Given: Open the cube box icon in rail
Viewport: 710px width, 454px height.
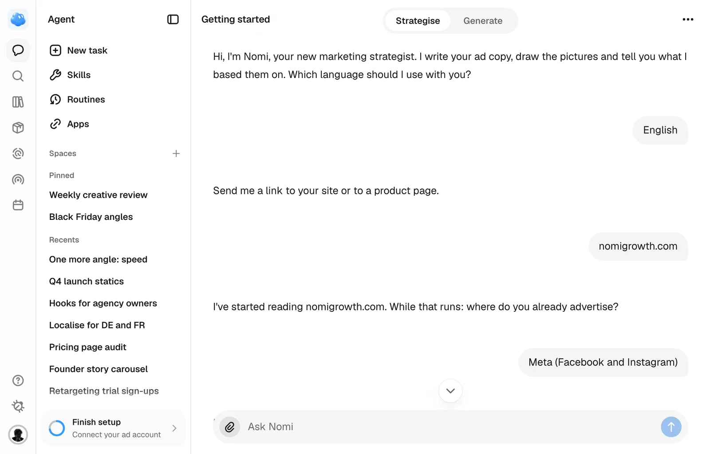Looking at the screenshot, I should (x=18, y=128).
